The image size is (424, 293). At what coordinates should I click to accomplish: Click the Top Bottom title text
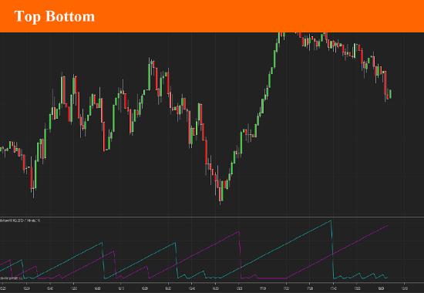pos(55,16)
